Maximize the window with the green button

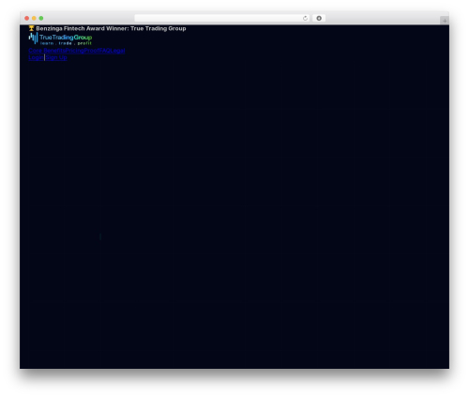(x=41, y=18)
